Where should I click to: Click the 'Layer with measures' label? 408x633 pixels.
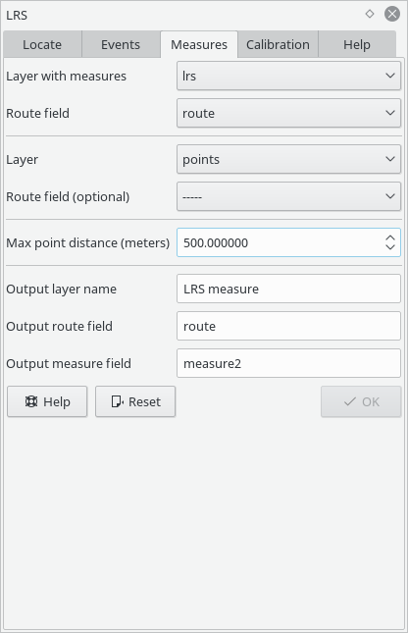tap(66, 76)
